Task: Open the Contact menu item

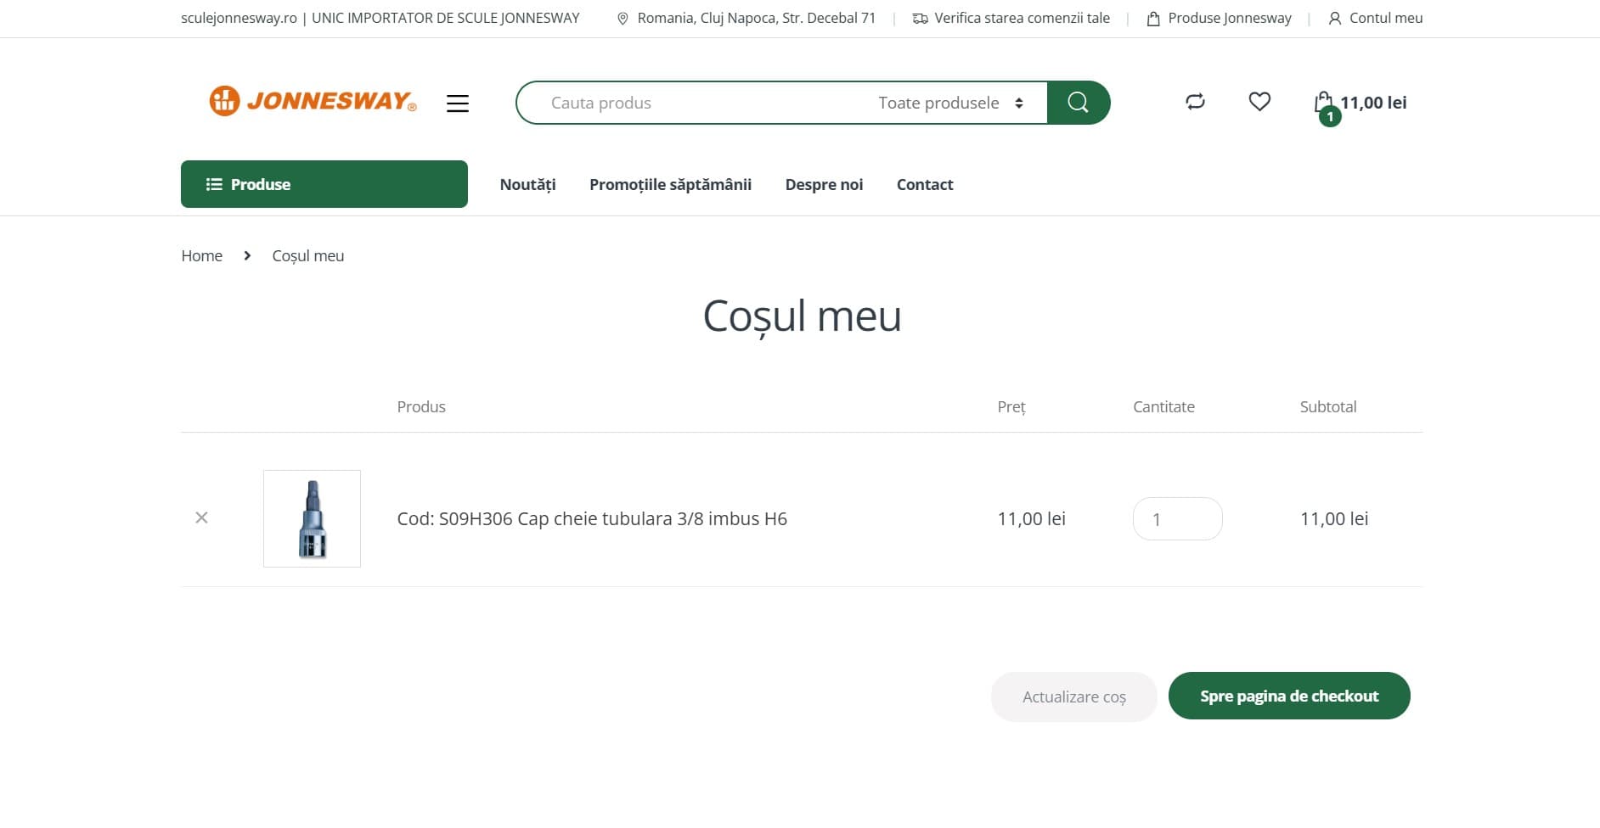Action: 925,185
